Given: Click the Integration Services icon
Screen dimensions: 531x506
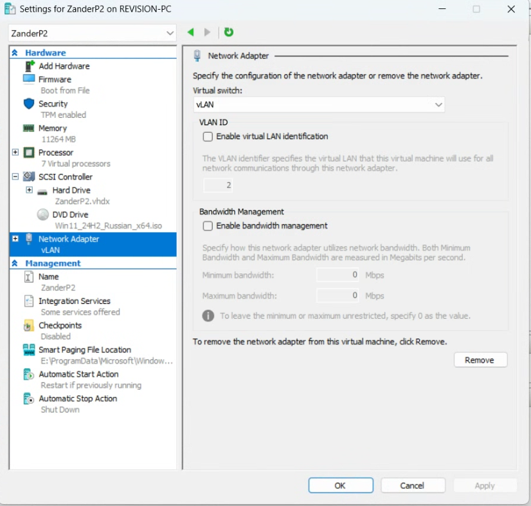Looking at the screenshot, I should pyautogui.click(x=29, y=301).
